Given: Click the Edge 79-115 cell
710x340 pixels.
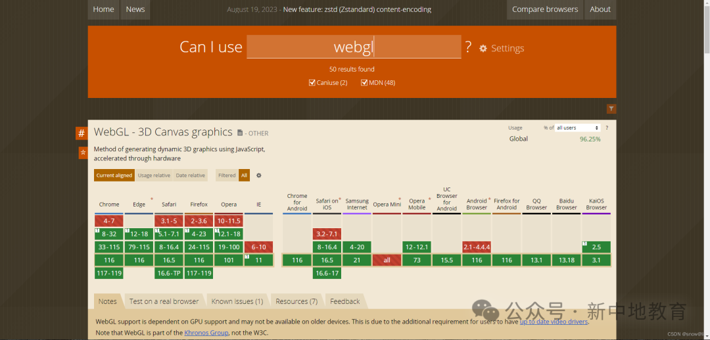Looking at the screenshot, I should point(139,247).
